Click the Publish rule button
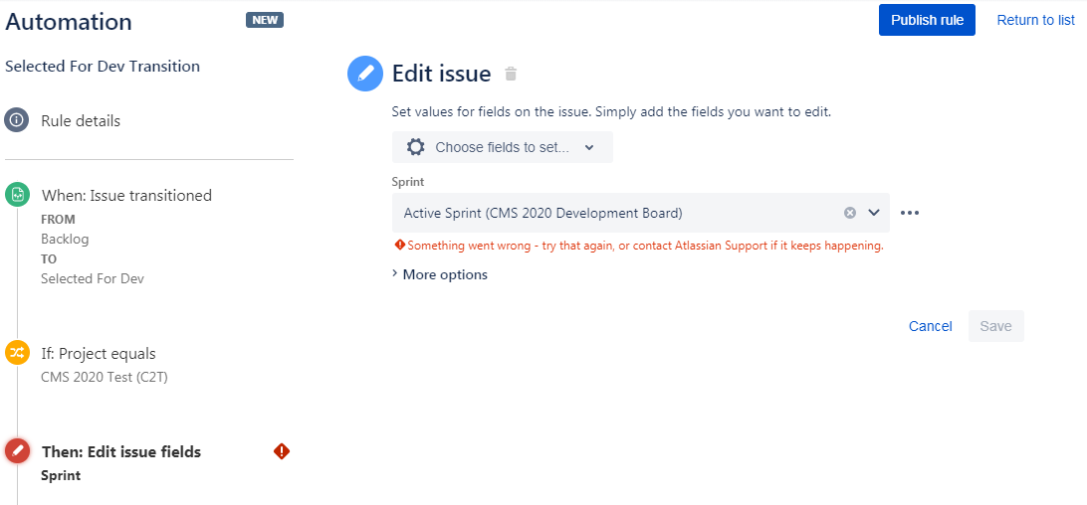Image resolution: width=1087 pixels, height=505 pixels. tap(927, 20)
